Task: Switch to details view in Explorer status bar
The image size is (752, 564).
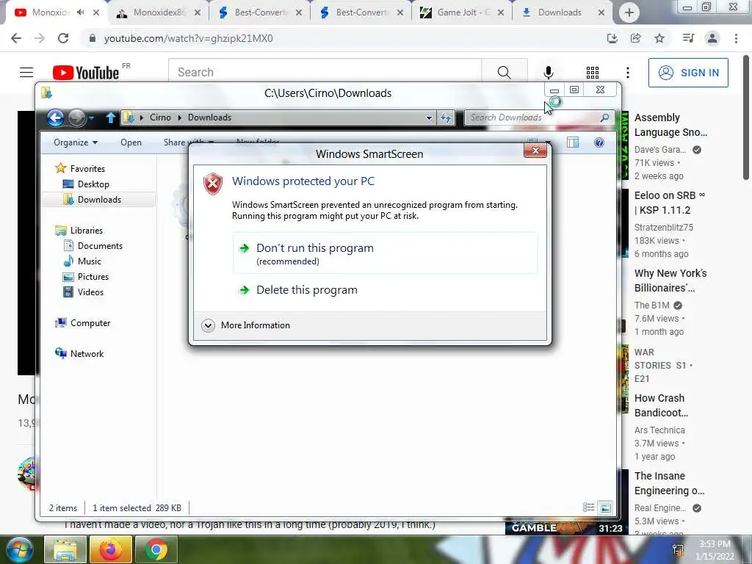Action: coord(588,507)
